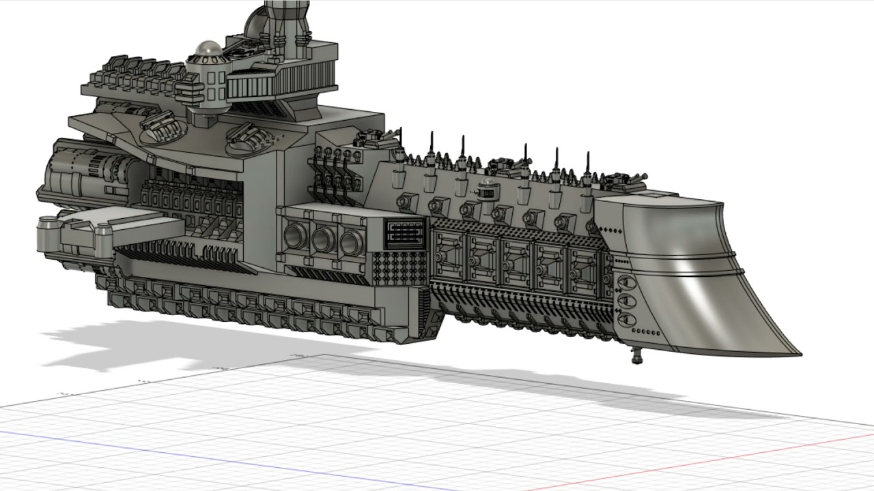Select the glass dome atop the bridge tower

[208, 48]
